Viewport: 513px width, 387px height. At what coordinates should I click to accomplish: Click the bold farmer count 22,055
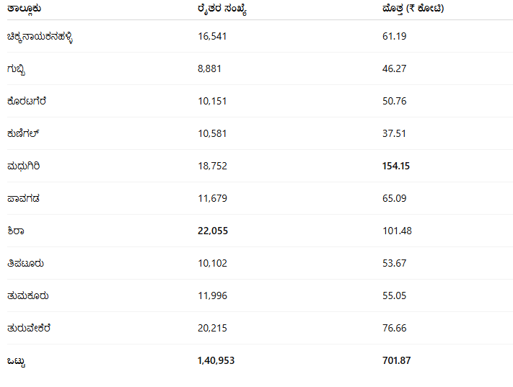pyautogui.click(x=212, y=231)
